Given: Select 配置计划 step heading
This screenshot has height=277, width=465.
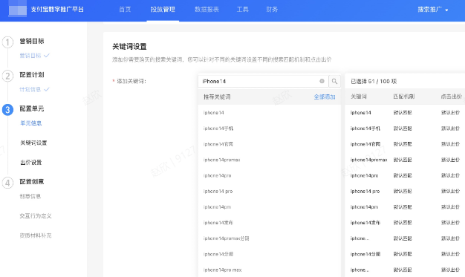Looking at the screenshot, I should pyautogui.click(x=32, y=75).
